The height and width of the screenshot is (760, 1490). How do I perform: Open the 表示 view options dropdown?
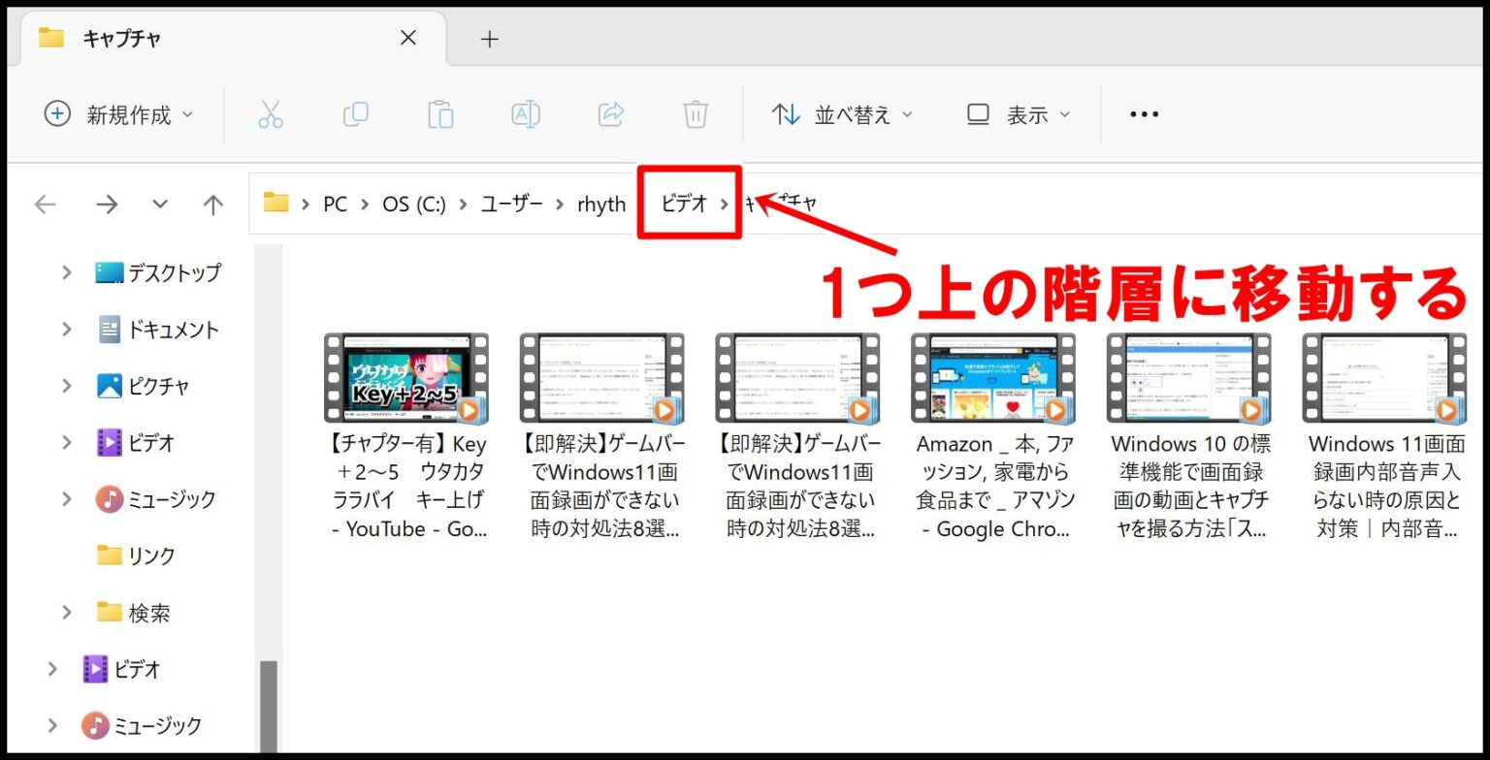(x=1016, y=113)
